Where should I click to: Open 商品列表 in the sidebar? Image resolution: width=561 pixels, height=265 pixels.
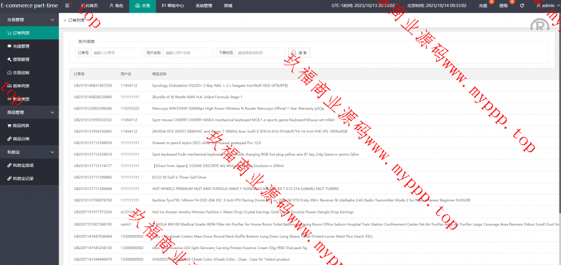21,125
